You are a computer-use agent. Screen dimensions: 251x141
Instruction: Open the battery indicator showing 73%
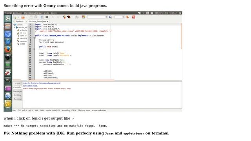(159, 13)
